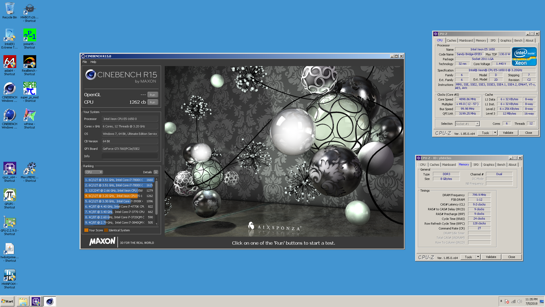The width and height of the screenshot is (545, 307).
Task: Open the volume control in system tray
Action: [x=519, y=301]
